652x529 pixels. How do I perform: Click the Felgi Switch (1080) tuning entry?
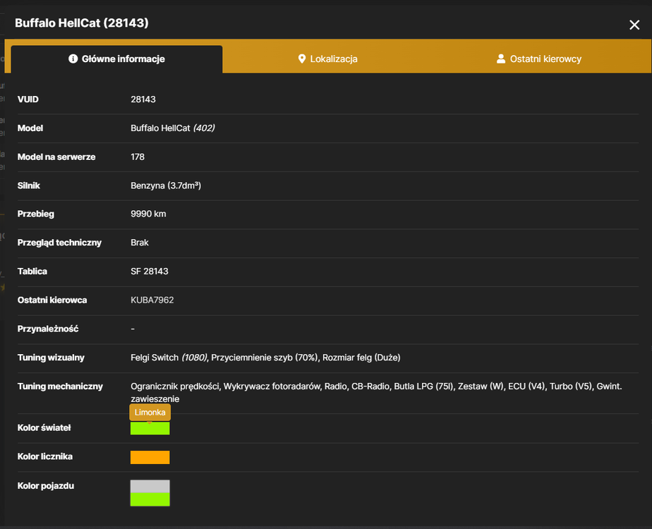[x=169, y=358]
